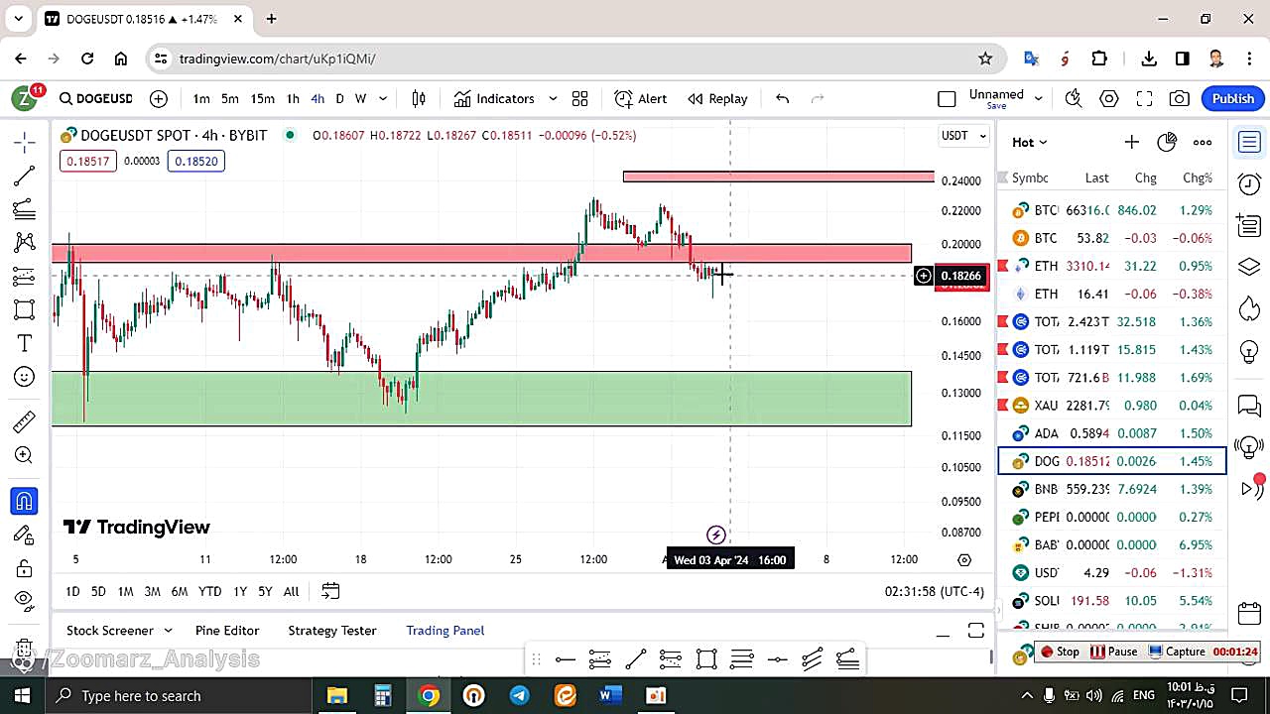Click the red sell price 0.18517

[88, 161]
